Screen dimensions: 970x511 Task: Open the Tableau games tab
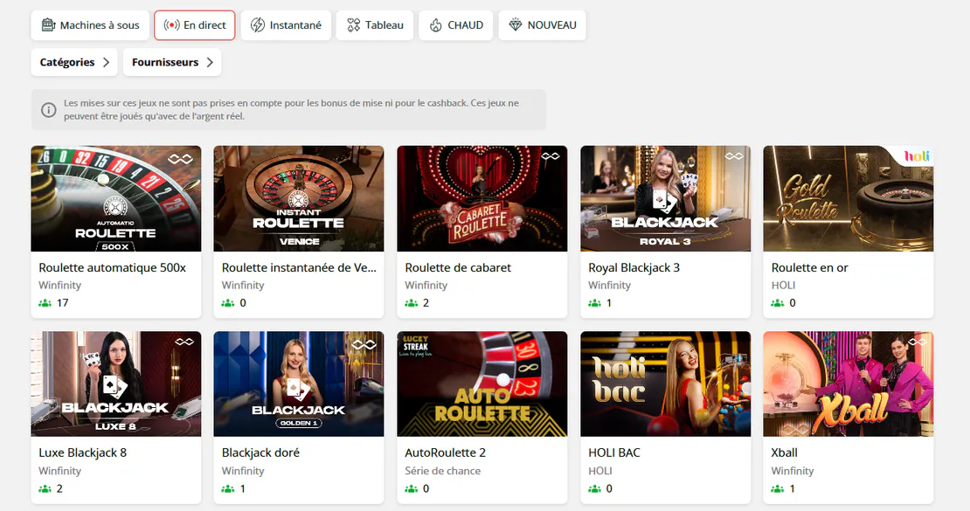tap(375, 25)
